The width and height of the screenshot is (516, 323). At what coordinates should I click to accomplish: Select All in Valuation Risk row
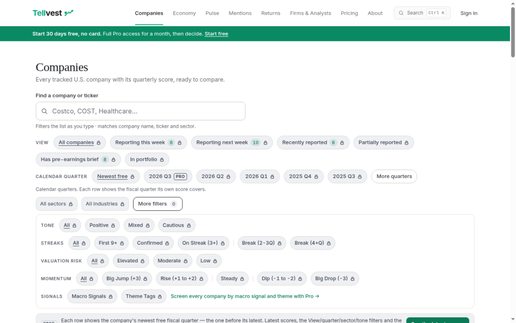coord(97,261)
